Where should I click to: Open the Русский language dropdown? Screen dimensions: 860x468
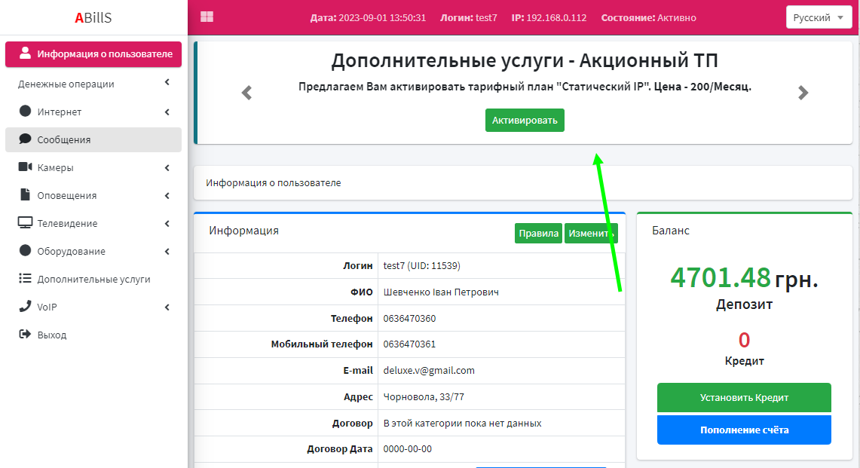point(819,17)
